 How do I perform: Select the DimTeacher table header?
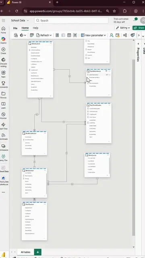pyautogui.click(x=34, y=204)
